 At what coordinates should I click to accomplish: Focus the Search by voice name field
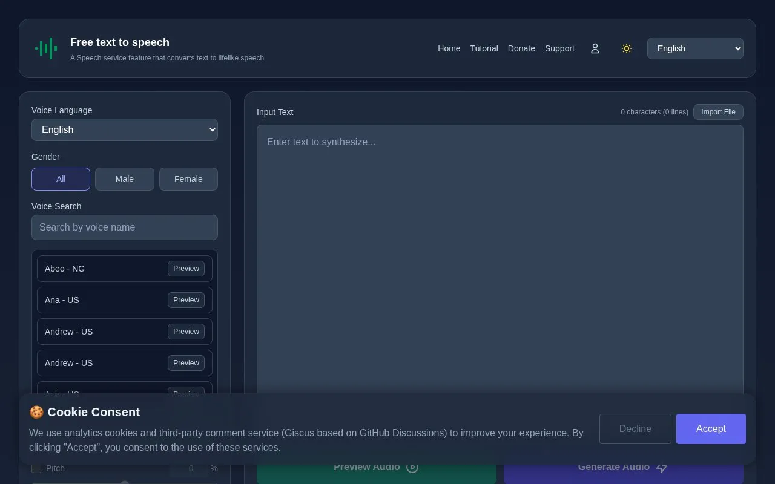pos(125,227)
